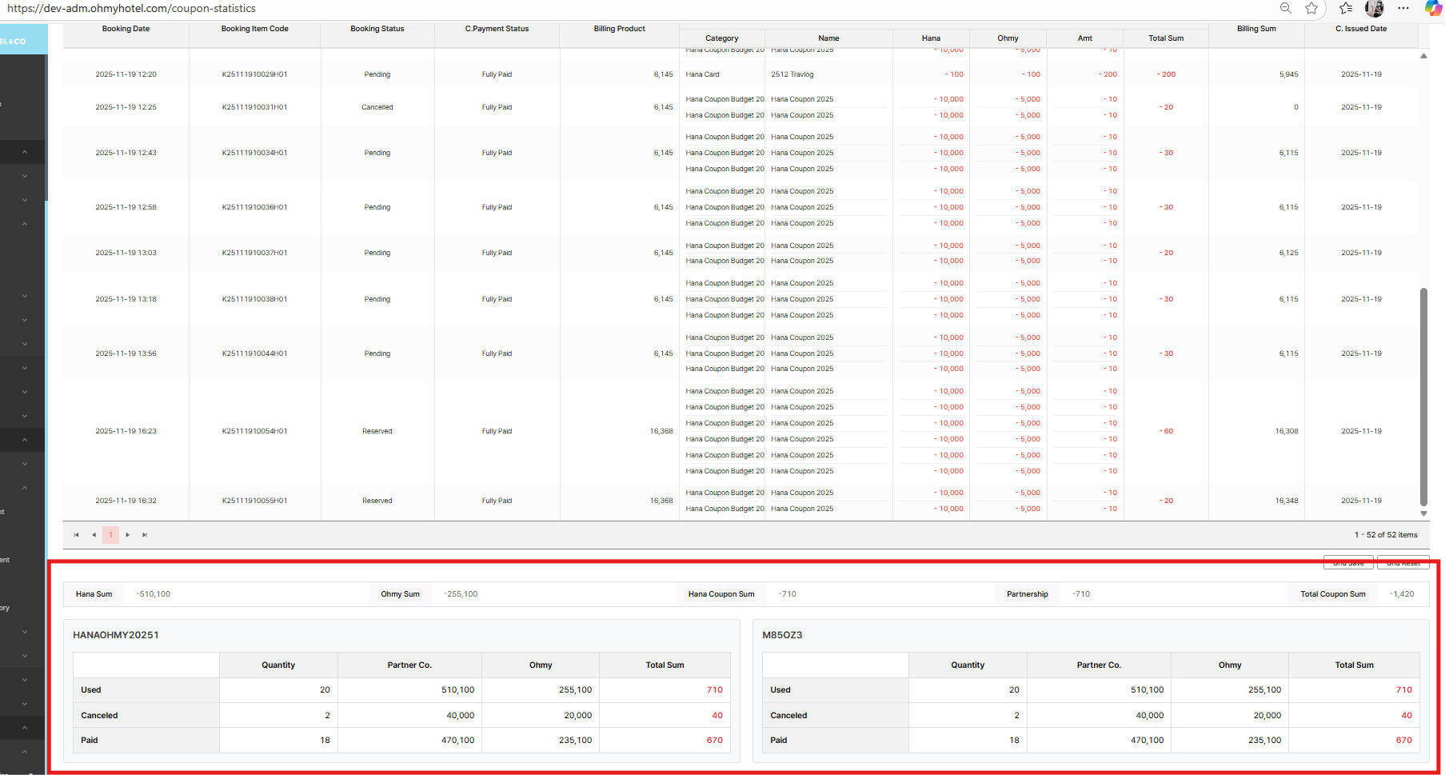This screenshot has width=1445, height=775.
Task: Click the grid scrollbar down arrow
Action: (1423, 513)
